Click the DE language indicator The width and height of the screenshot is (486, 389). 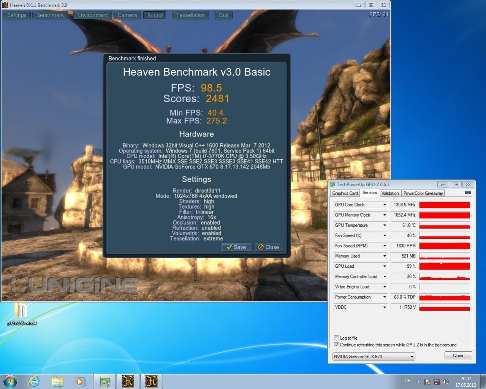tap(408, 381)
